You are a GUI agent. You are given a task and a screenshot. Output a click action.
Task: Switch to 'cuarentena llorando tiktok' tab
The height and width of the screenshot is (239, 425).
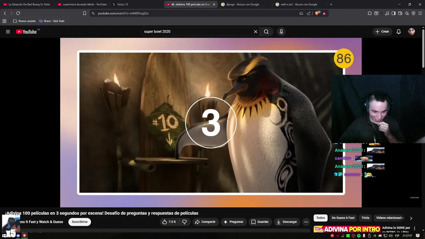[82, 4]
